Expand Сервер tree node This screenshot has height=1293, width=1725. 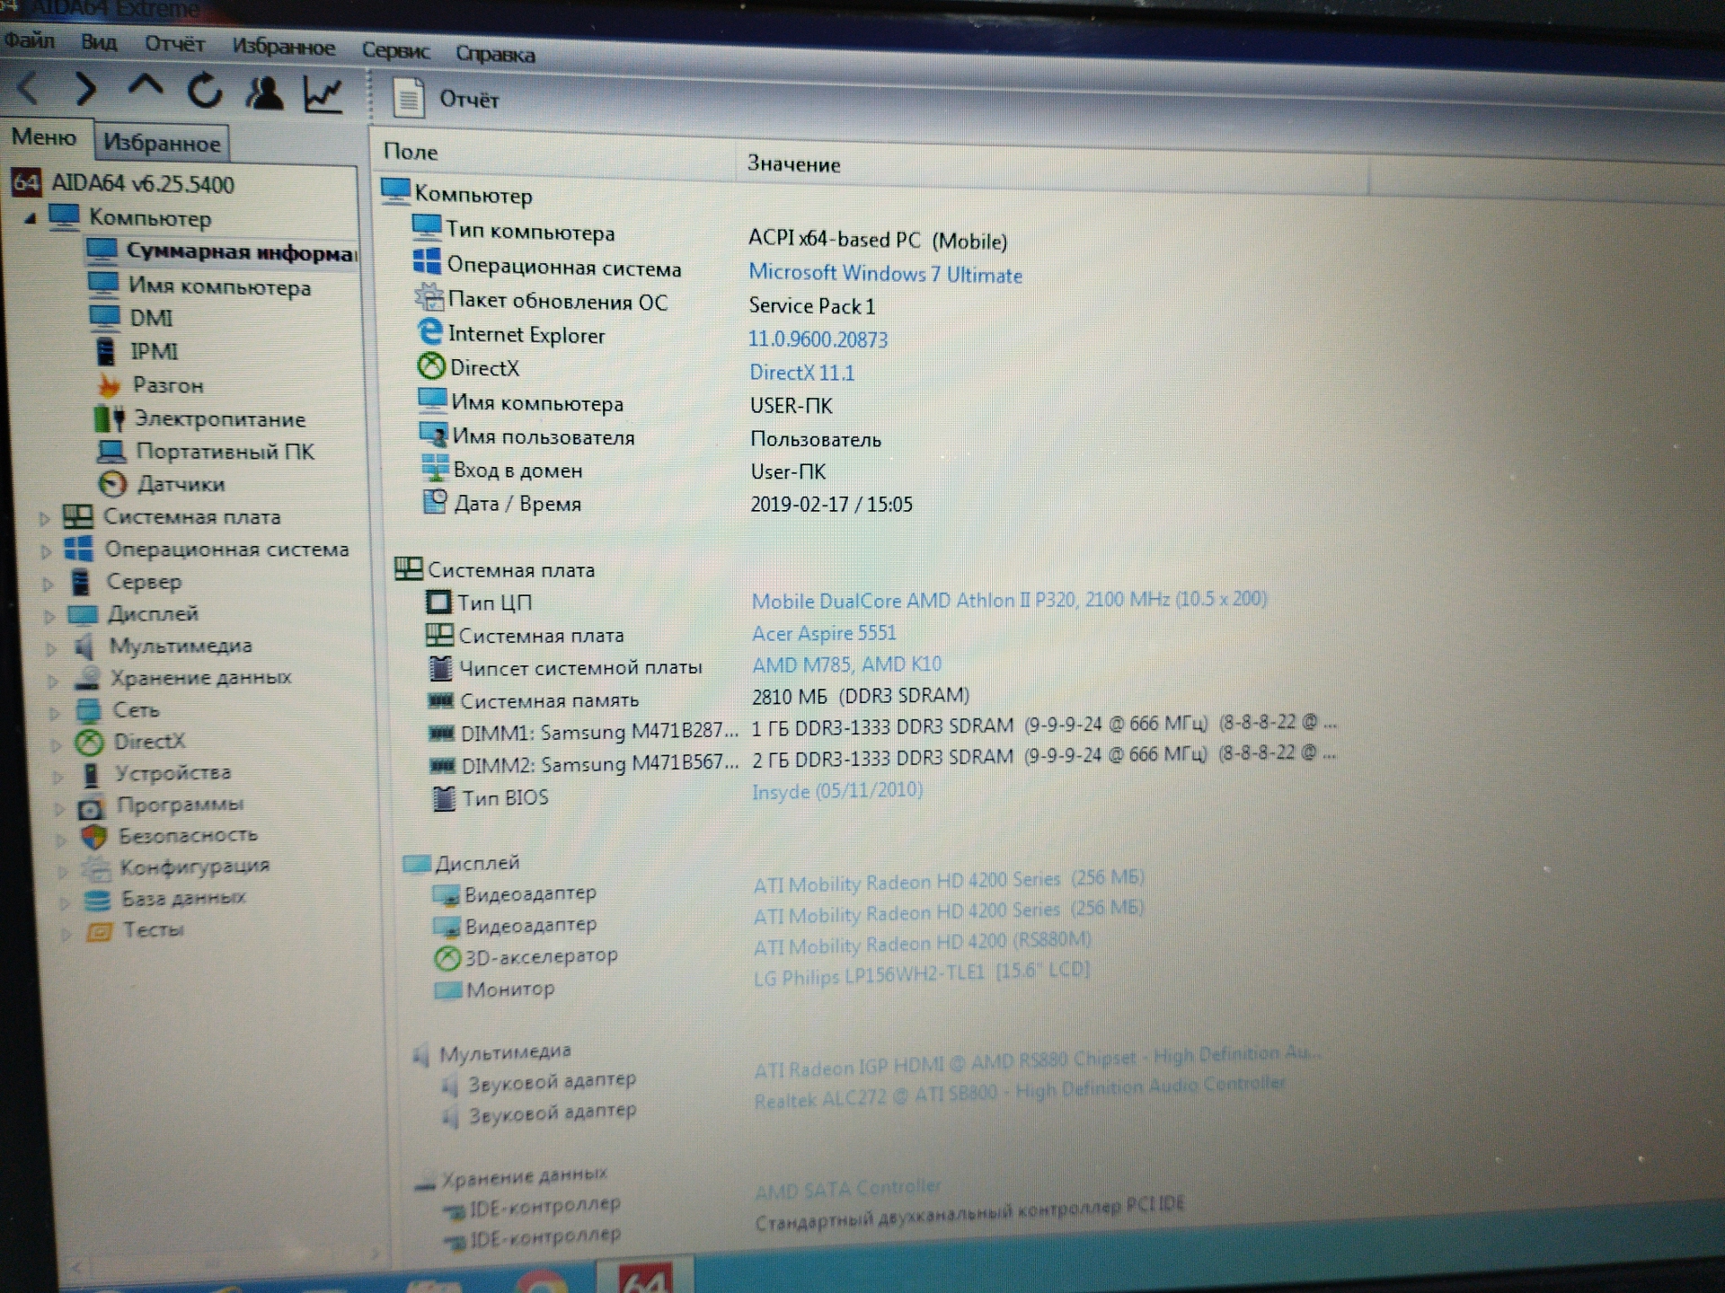(49, 584)
